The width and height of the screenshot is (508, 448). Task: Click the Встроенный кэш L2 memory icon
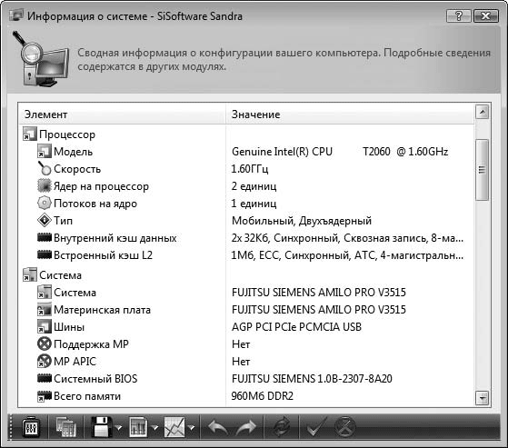pos(44,255)
